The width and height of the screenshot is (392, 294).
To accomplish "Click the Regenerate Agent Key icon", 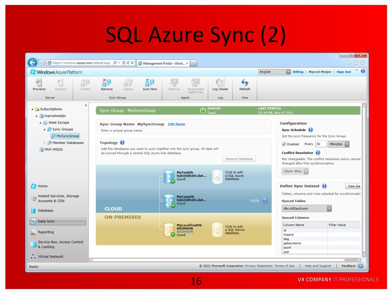I will (196, 82).
